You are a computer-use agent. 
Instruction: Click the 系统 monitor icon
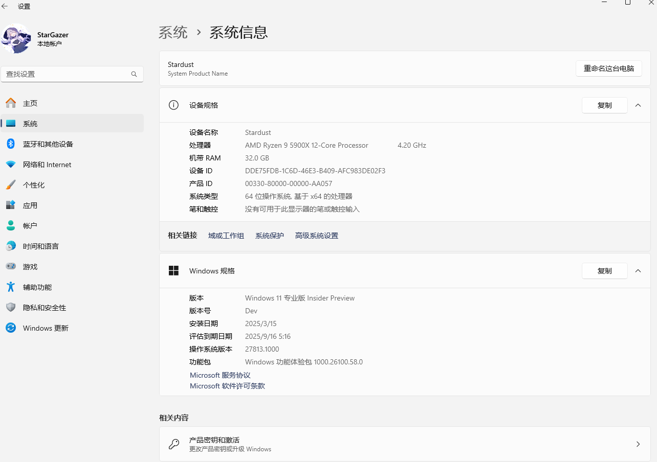coord(11,124)
